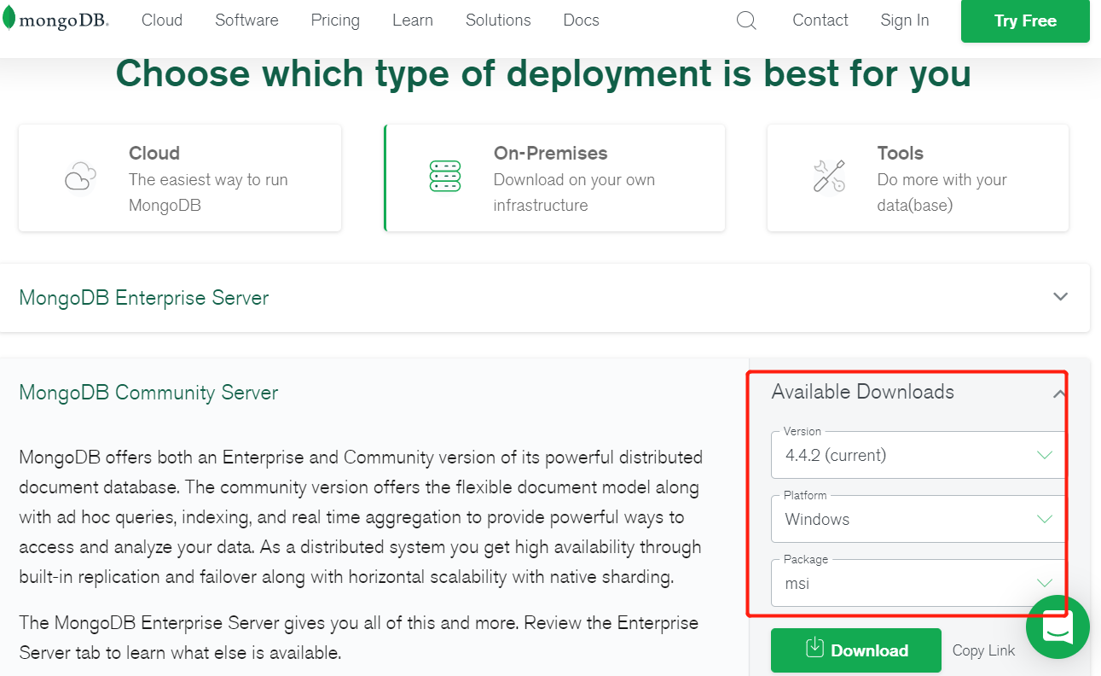Image resolution: width=1101 pixels, height=676 pixels.
Task: Select the Tools deployment card
Action: click(918, 178)
